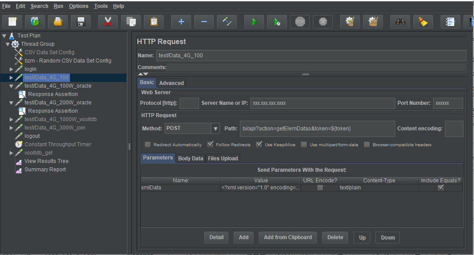
Task: Open the Options menu
Action: (x=79, y=6)
